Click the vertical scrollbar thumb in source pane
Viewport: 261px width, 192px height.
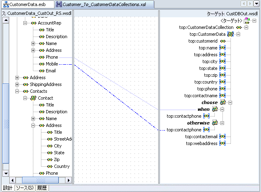[6, 124]
